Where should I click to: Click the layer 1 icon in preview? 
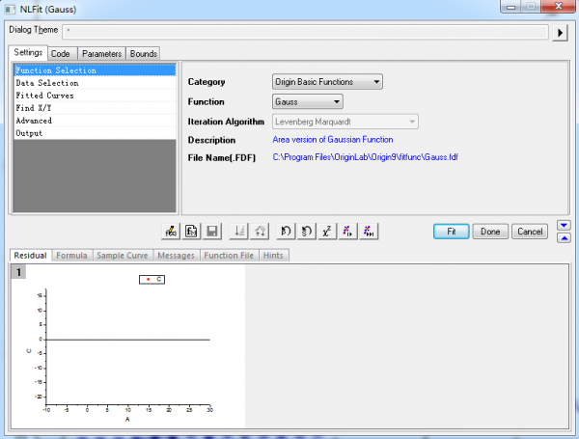pos(18,272)
